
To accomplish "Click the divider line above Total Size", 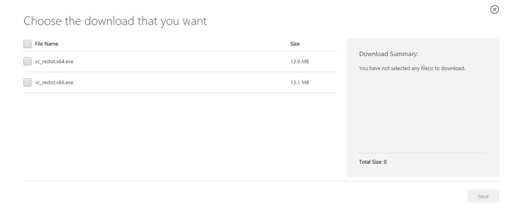I will (x=423, y=152).
